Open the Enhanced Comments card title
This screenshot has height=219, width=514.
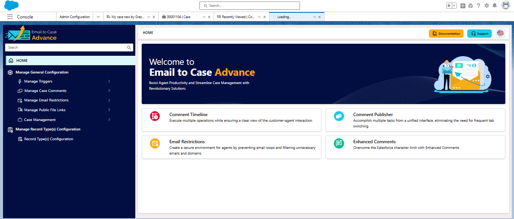click(375, 142)
